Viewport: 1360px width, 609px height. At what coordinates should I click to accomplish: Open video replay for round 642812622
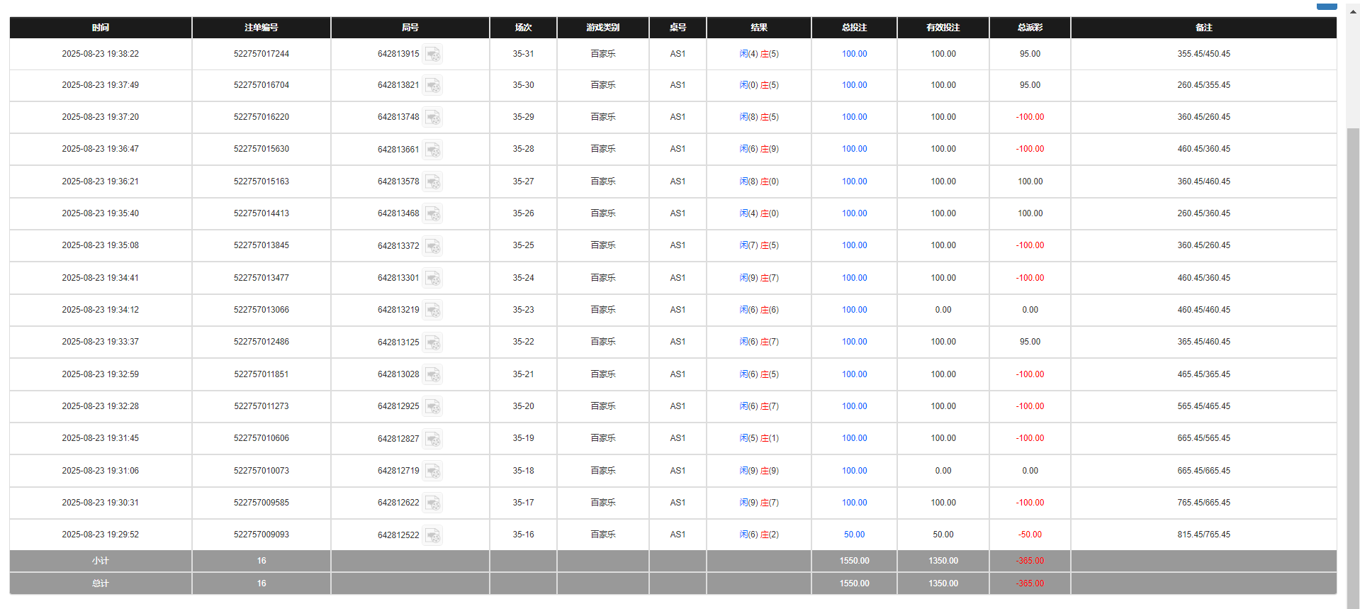[x=432, y=503]
